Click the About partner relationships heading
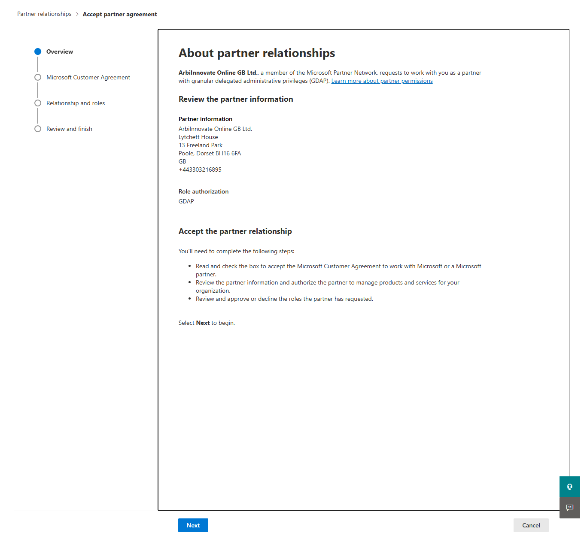The image size is (587, 539). (257, 53)
